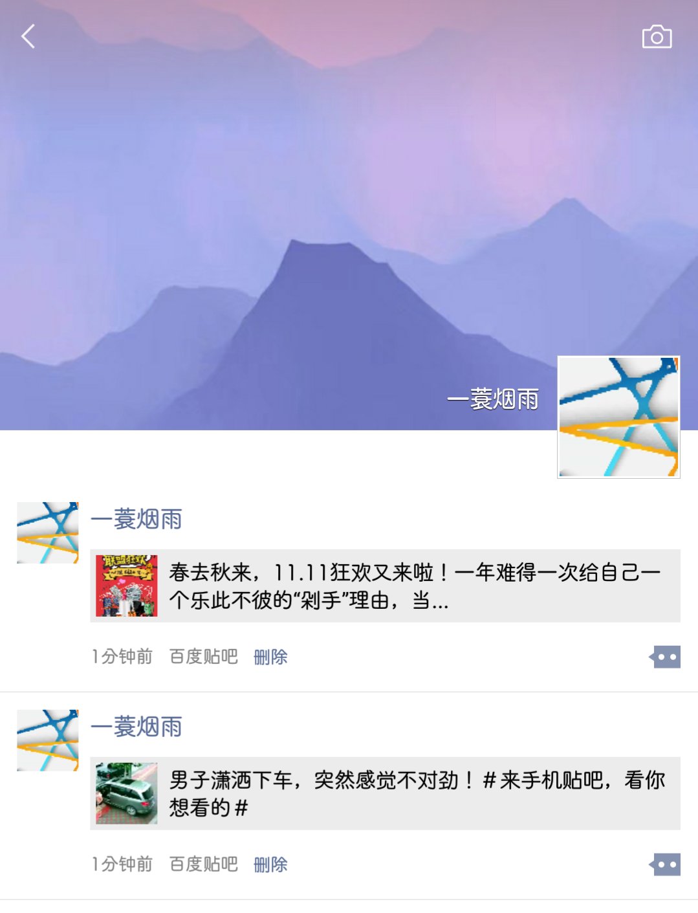Delete the 男子潇洒下车 post
This screenshot has height=913, width=698.
(270, 864)
